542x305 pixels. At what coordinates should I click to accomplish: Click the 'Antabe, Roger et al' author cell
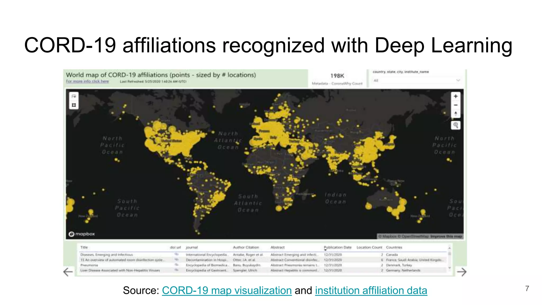click(248, 254)
